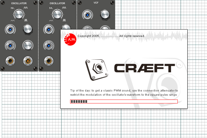This screenshot has width=207, height=138.
Task: Click the first oscillator's lower blue input jack
Action: 10,45
